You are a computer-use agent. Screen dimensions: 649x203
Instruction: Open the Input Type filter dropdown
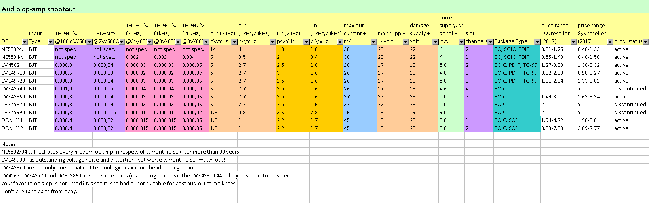coord(51,42)
